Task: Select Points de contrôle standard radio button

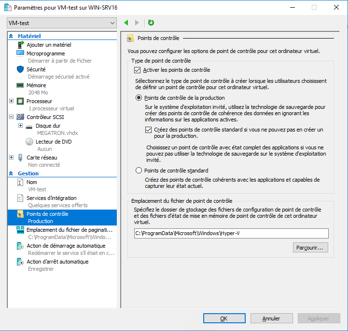Action: coord(139,171)
